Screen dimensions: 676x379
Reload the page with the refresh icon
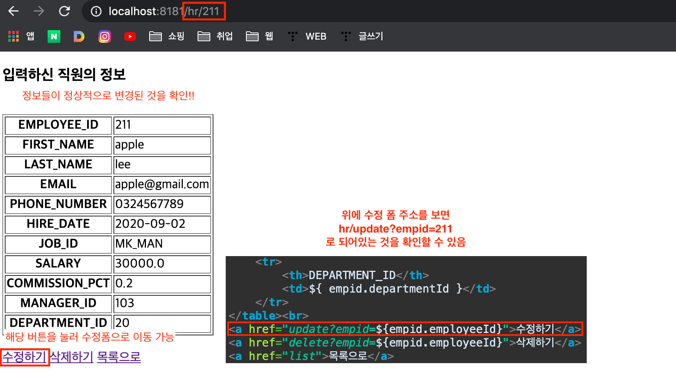pos(64,11)
